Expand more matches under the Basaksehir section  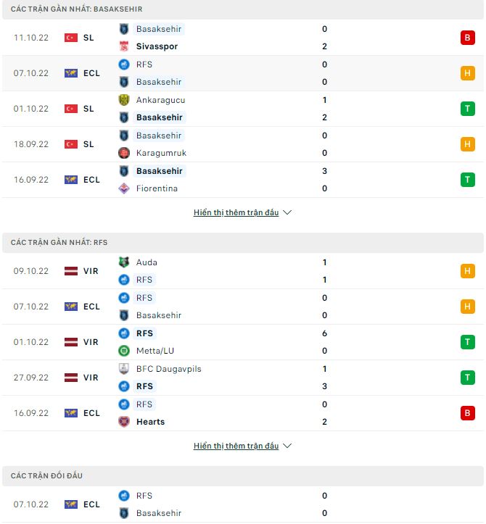[x=236, y=213]
